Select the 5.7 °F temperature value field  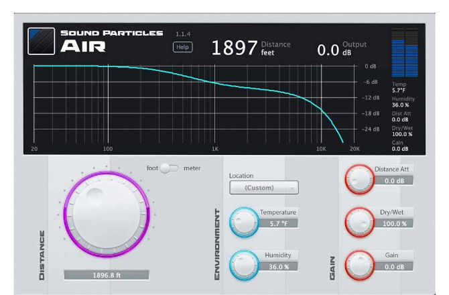tap(277, 223)
